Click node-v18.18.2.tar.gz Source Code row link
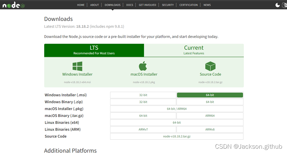This screenshot has height=153, width=287. tap(177, 136)
